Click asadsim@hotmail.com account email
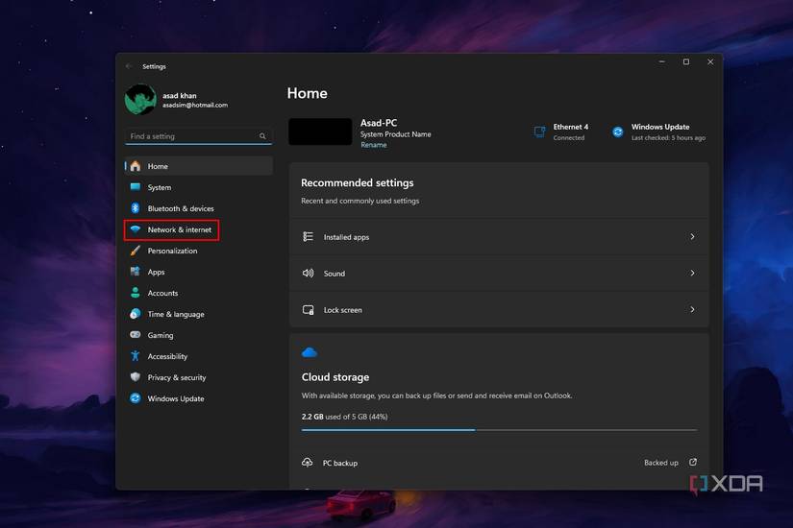Image resolution: width=793 pixels, height=528 pixels. click(x=195, y=105)
